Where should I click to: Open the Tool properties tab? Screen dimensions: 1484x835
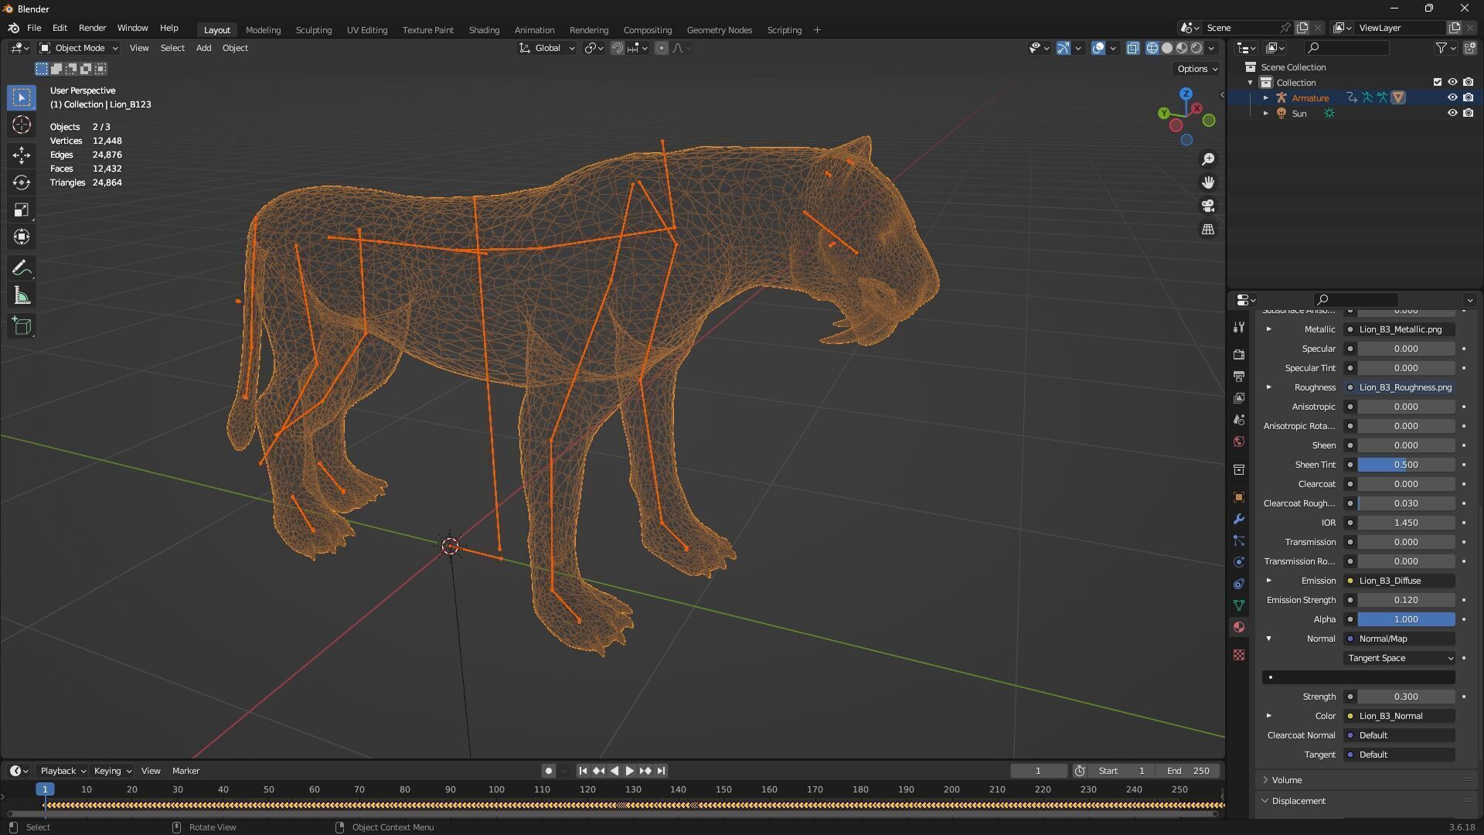click(x=1239, y=327)
